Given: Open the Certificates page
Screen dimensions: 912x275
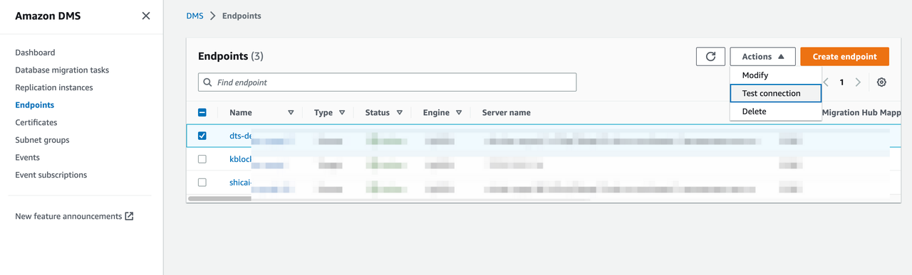Looking at the screenshot, I should [36, 122].
